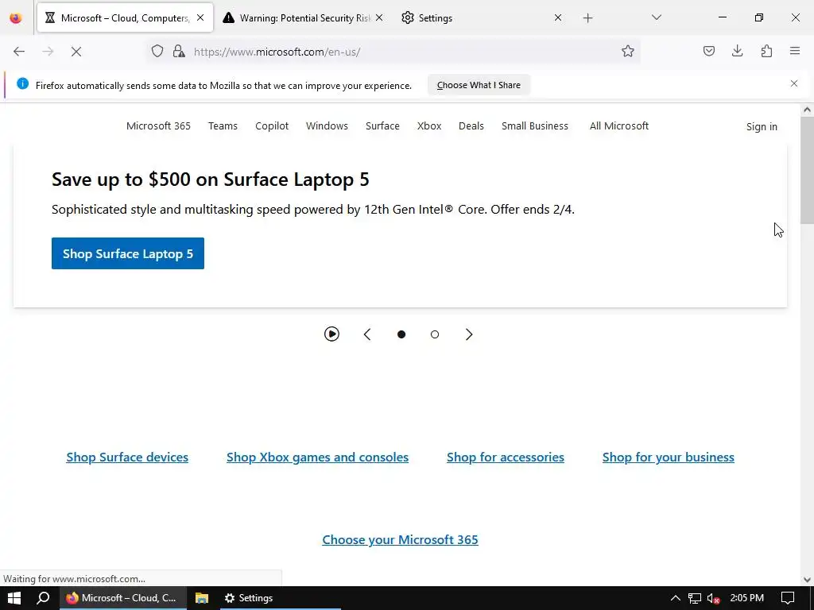Open the Windows Start menu
The width and height of the screenshot is (814, 610).
[x=14, y=598]
